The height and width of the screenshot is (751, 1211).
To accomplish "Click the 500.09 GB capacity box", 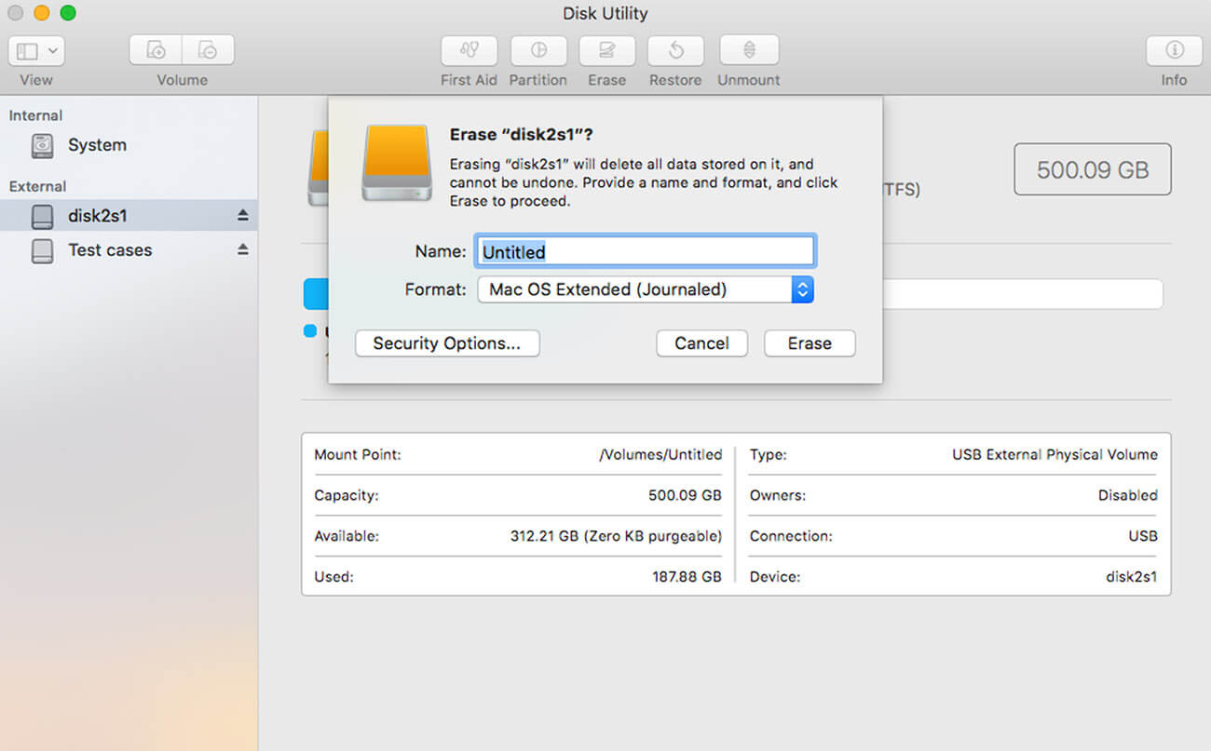I will pyautogui.click(x=1093, y=169).
